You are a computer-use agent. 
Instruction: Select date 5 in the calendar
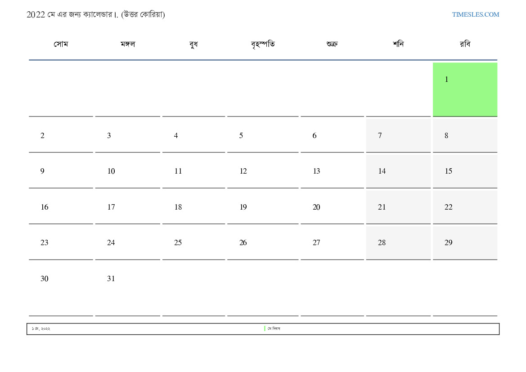263,135
